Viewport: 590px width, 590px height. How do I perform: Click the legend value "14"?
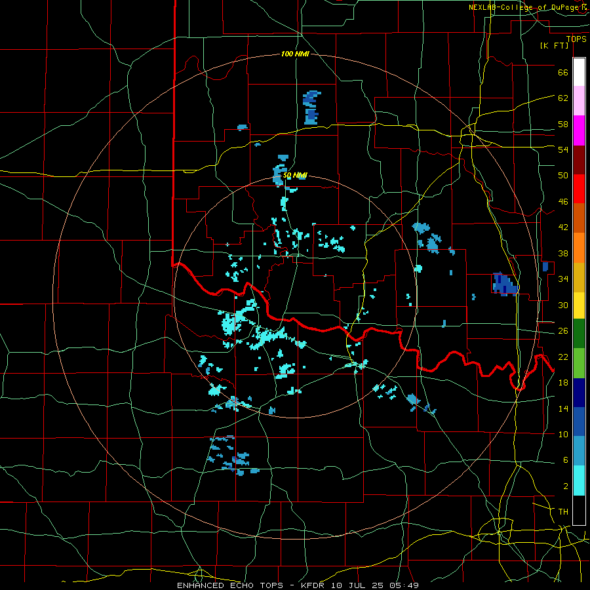[563, 408]
